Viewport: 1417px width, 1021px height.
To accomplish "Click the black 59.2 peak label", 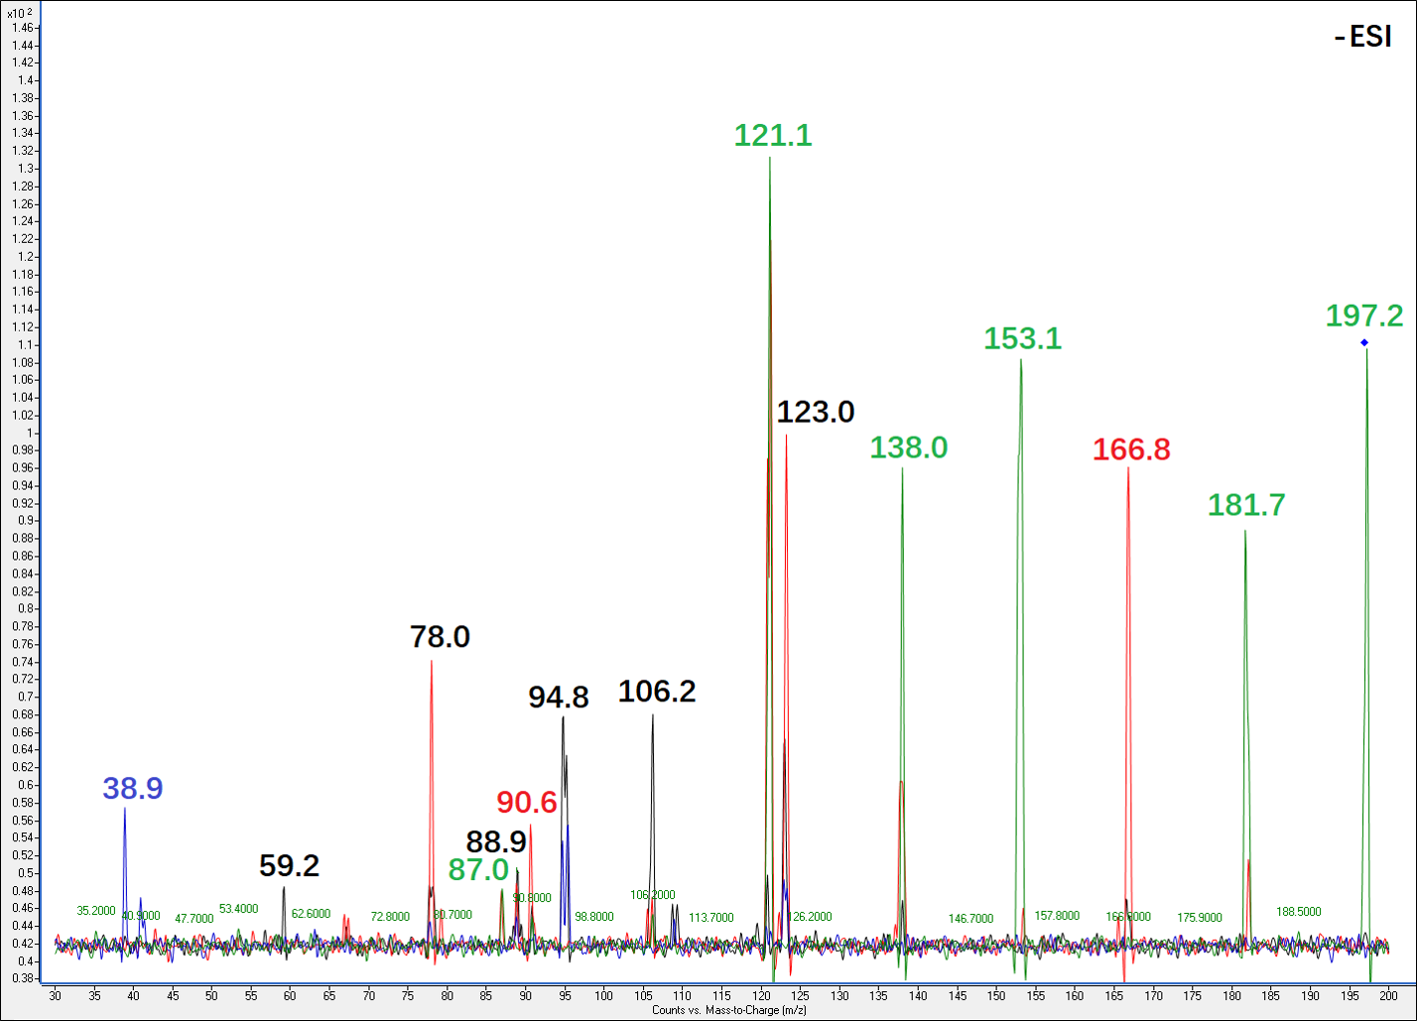I will pos(289,866).
